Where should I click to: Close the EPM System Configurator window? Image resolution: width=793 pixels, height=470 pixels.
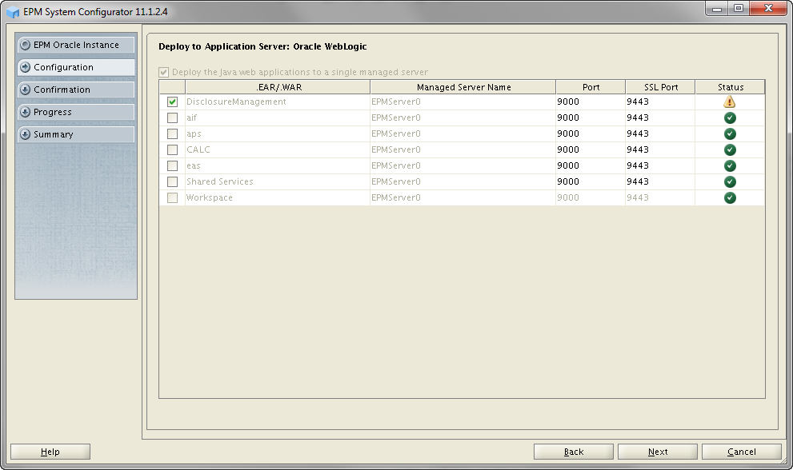[769, 8]
